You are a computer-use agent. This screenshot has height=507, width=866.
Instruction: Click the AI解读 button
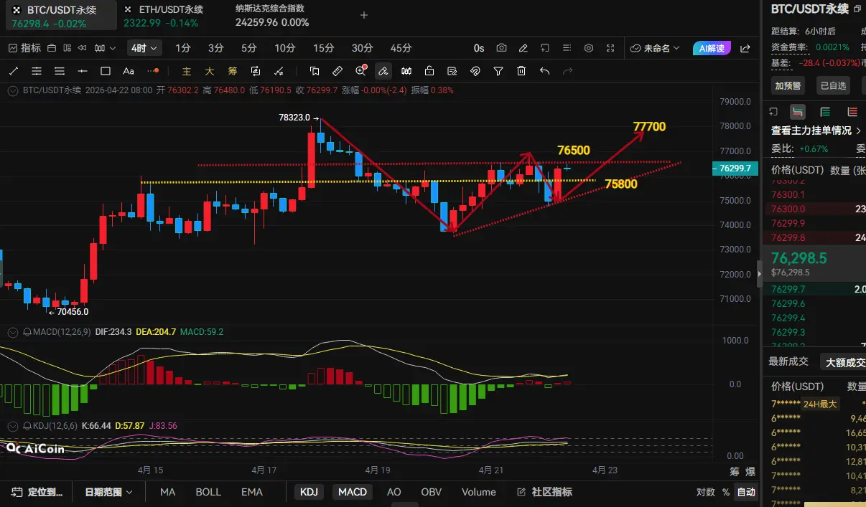coord(712,48)
